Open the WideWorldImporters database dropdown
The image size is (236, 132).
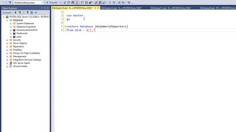point(42,3)
